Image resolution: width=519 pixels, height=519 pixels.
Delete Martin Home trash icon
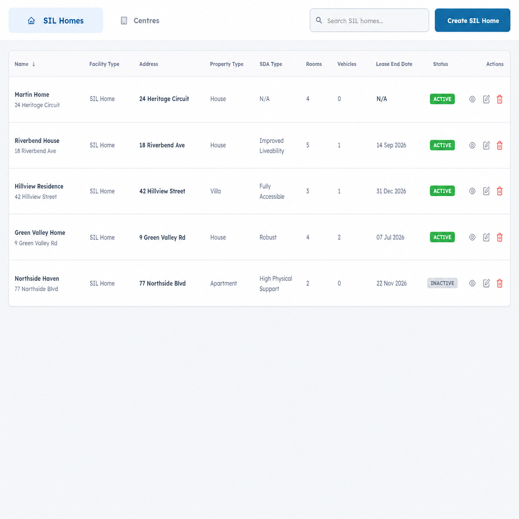pos(500,99)
